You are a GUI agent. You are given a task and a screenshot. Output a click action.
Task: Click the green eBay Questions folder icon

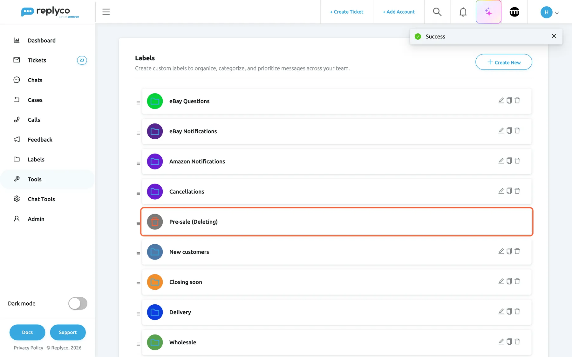click(x=155, y=101)
